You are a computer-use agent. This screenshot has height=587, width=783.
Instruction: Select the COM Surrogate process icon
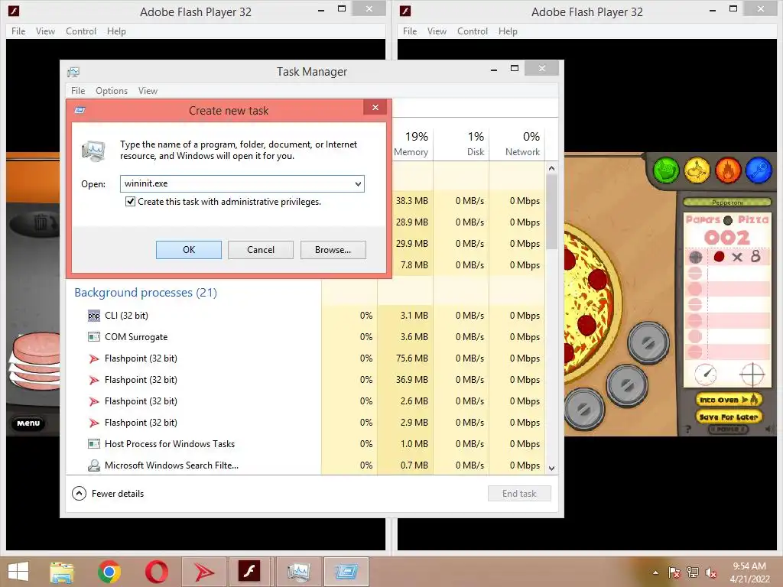[94, 337]
